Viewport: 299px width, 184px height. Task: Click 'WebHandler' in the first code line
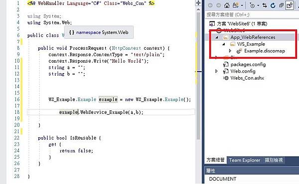[x=51, y=3]
